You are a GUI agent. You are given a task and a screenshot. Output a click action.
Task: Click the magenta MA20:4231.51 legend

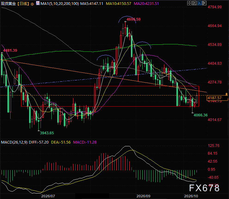[x=146, y=4]
